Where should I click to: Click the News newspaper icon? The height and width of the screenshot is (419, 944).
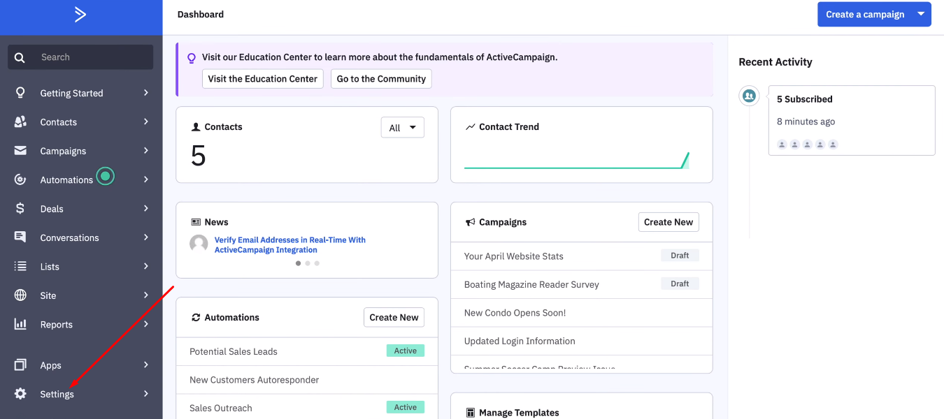pyautogui.click(x=196, y=222)
